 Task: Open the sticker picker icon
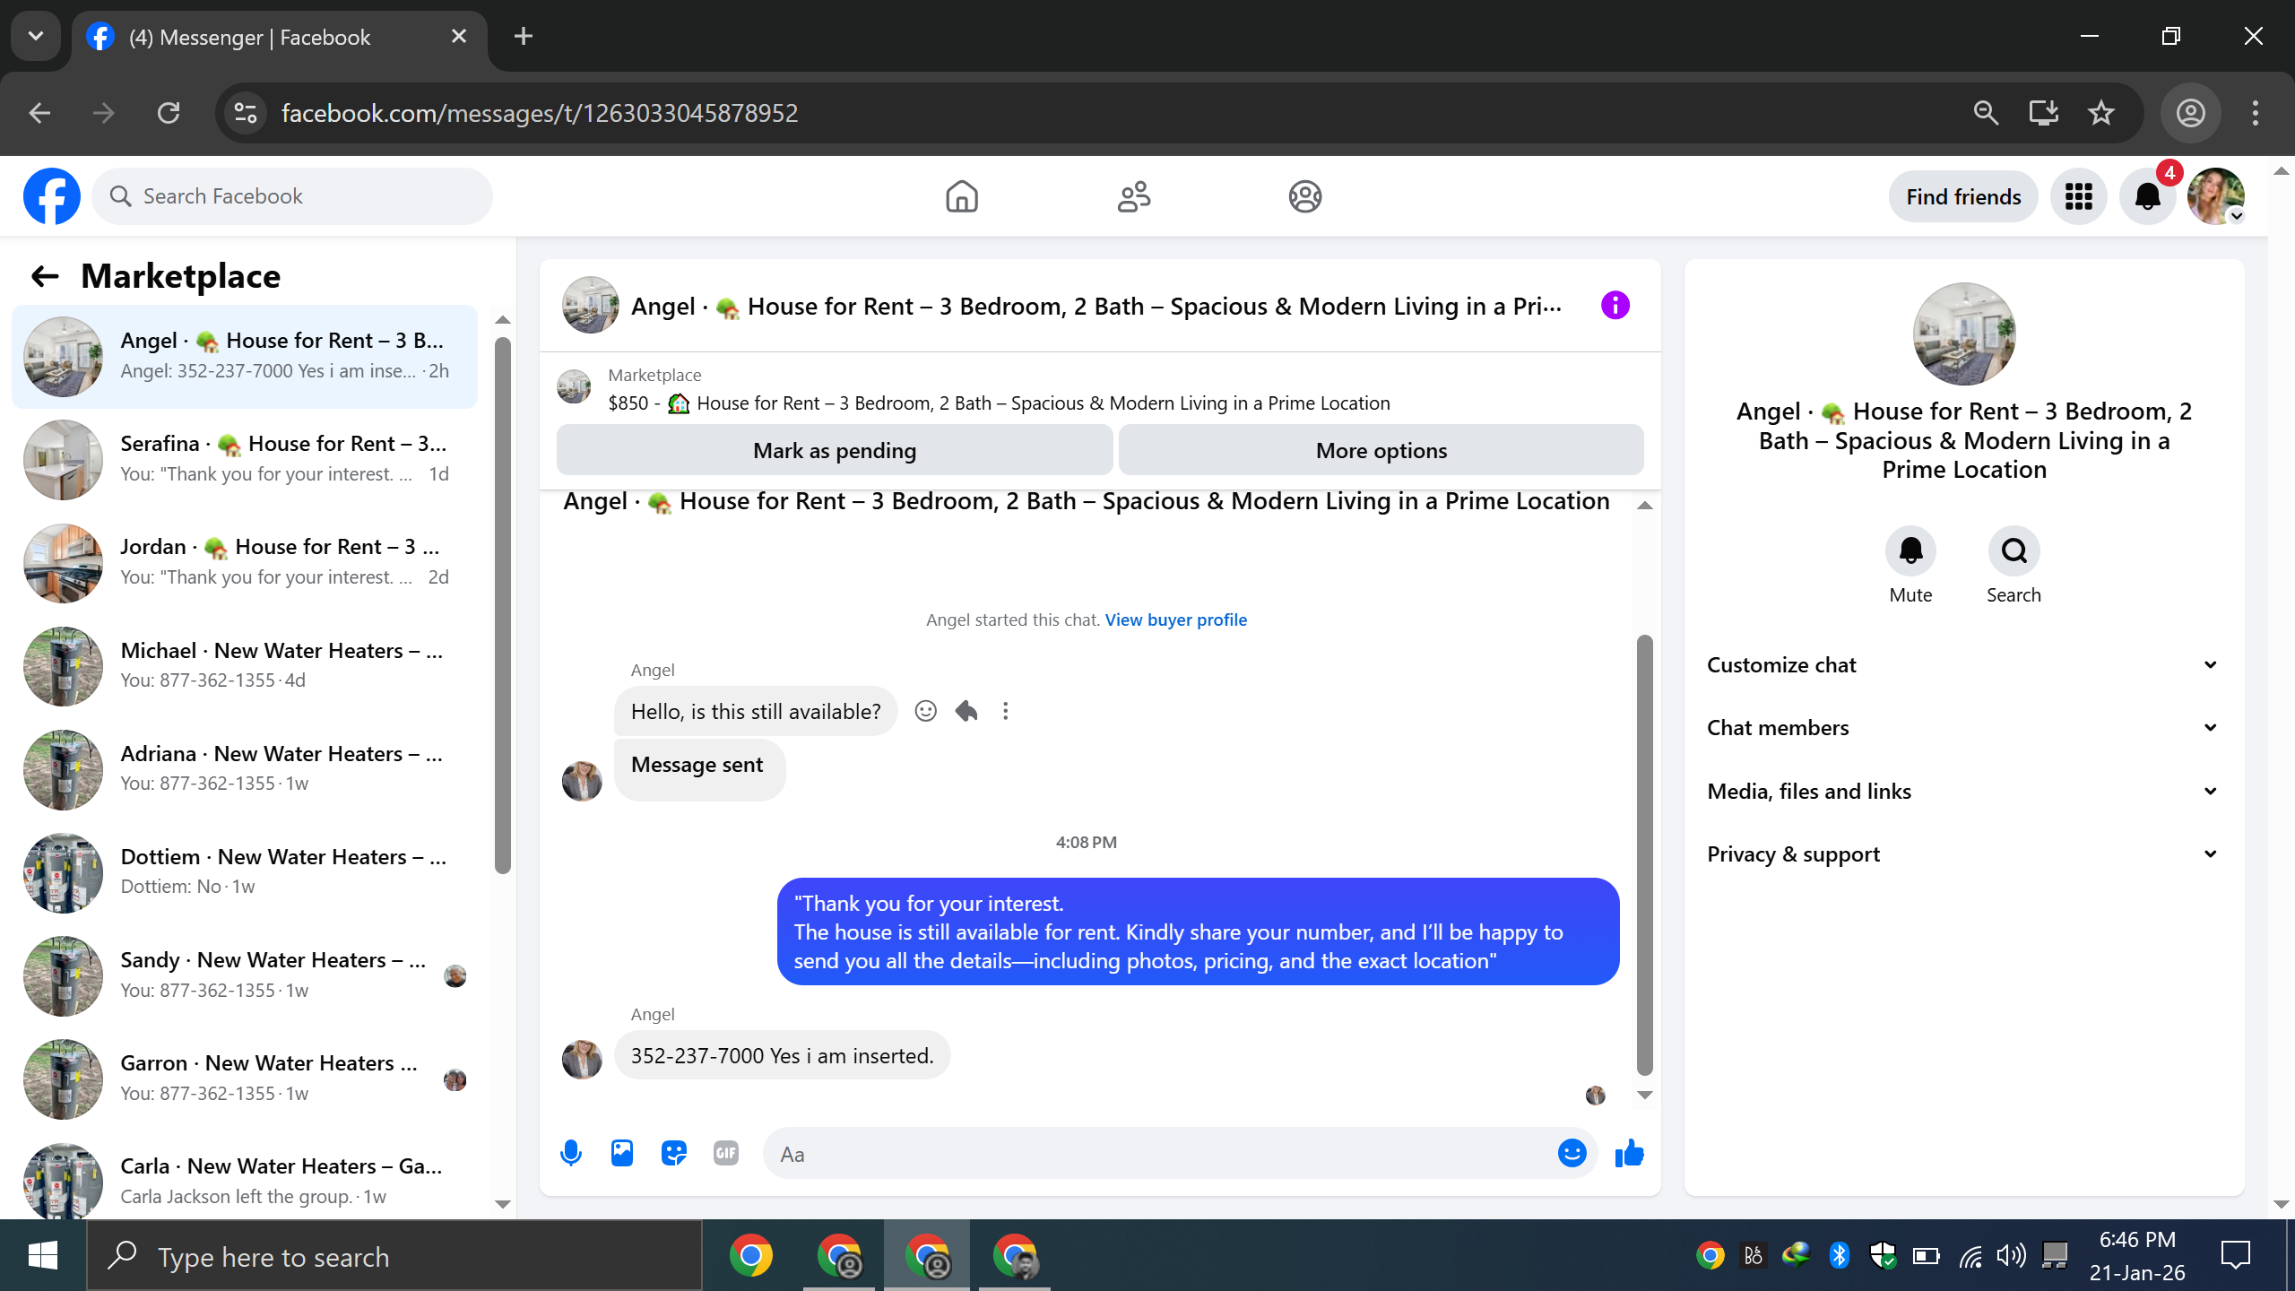673,1153
